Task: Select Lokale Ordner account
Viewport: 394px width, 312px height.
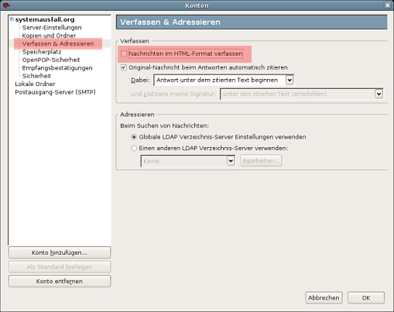Action: click(35, 84)
